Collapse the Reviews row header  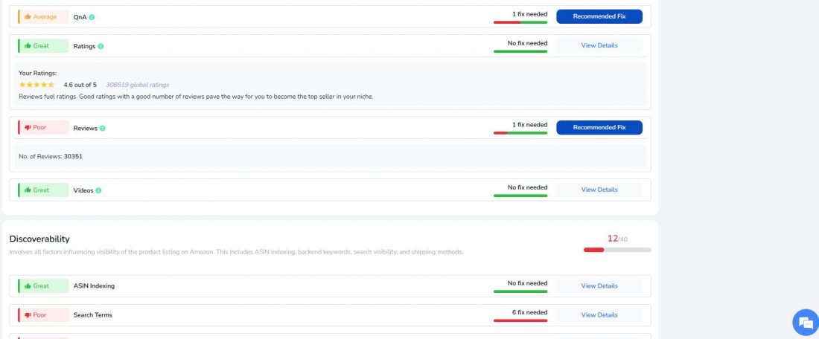point(330,128)
